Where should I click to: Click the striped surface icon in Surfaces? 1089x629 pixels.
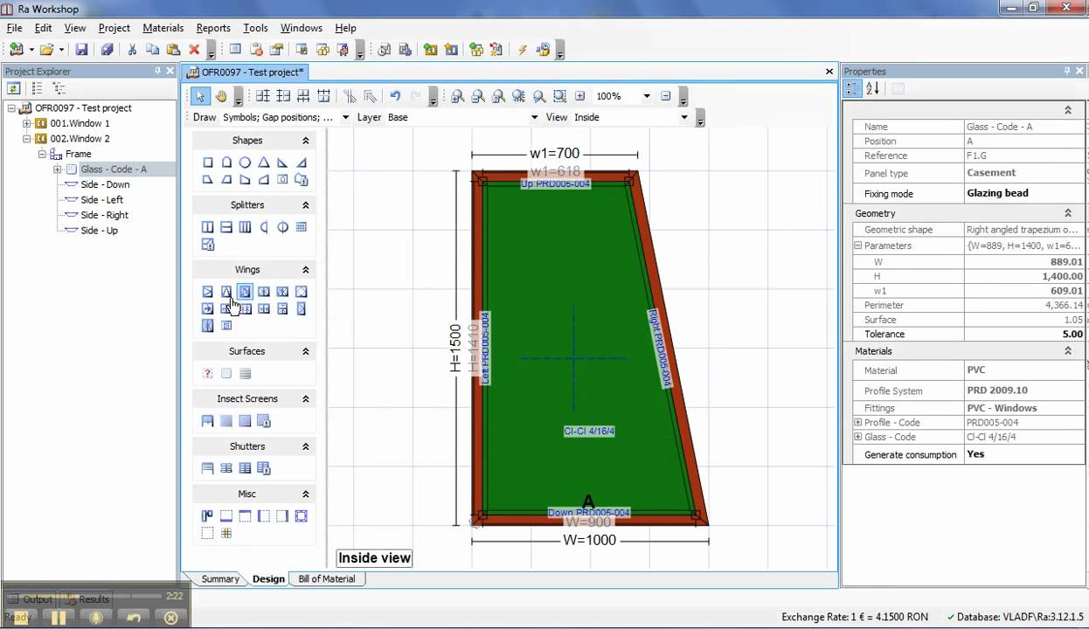(x=246, y=373)
